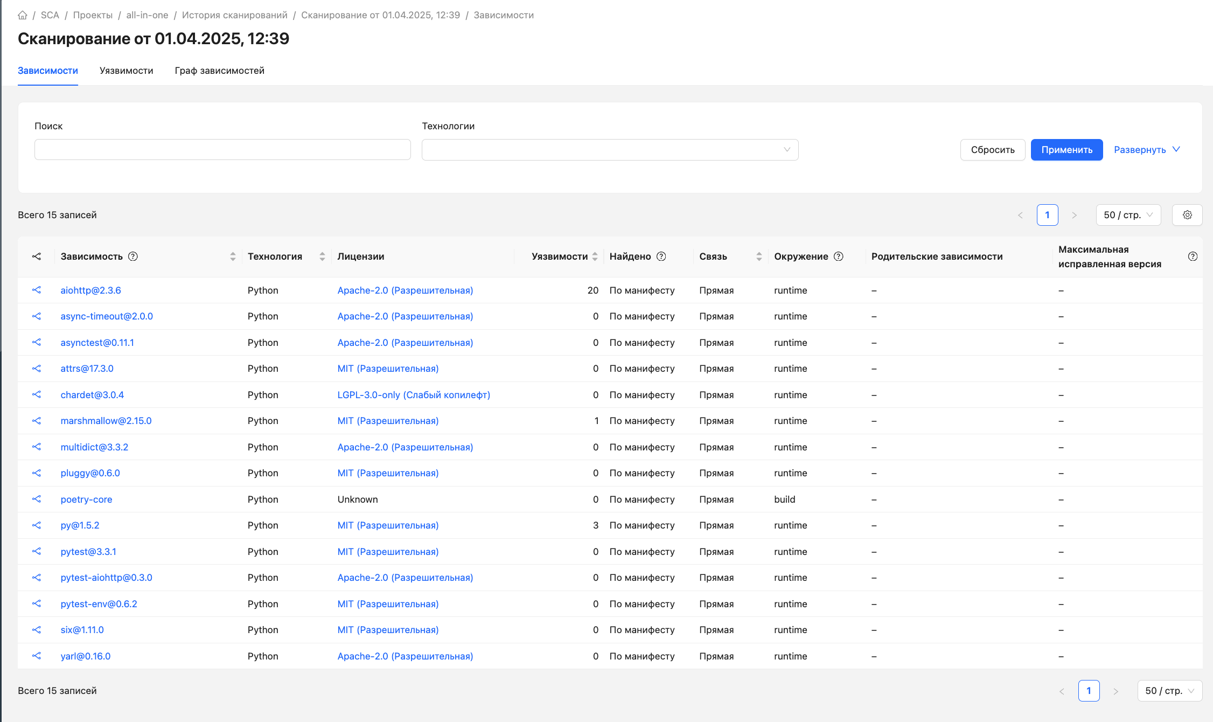Image resolution: width=1213 pixels, height=722 pixels.
Task: Open graph icon for pytest@3.3.1 row
Action: 37,552
